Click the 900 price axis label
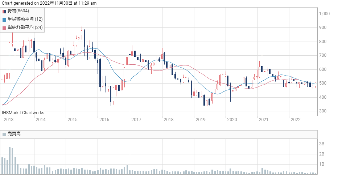 click(x=323, y=27)
